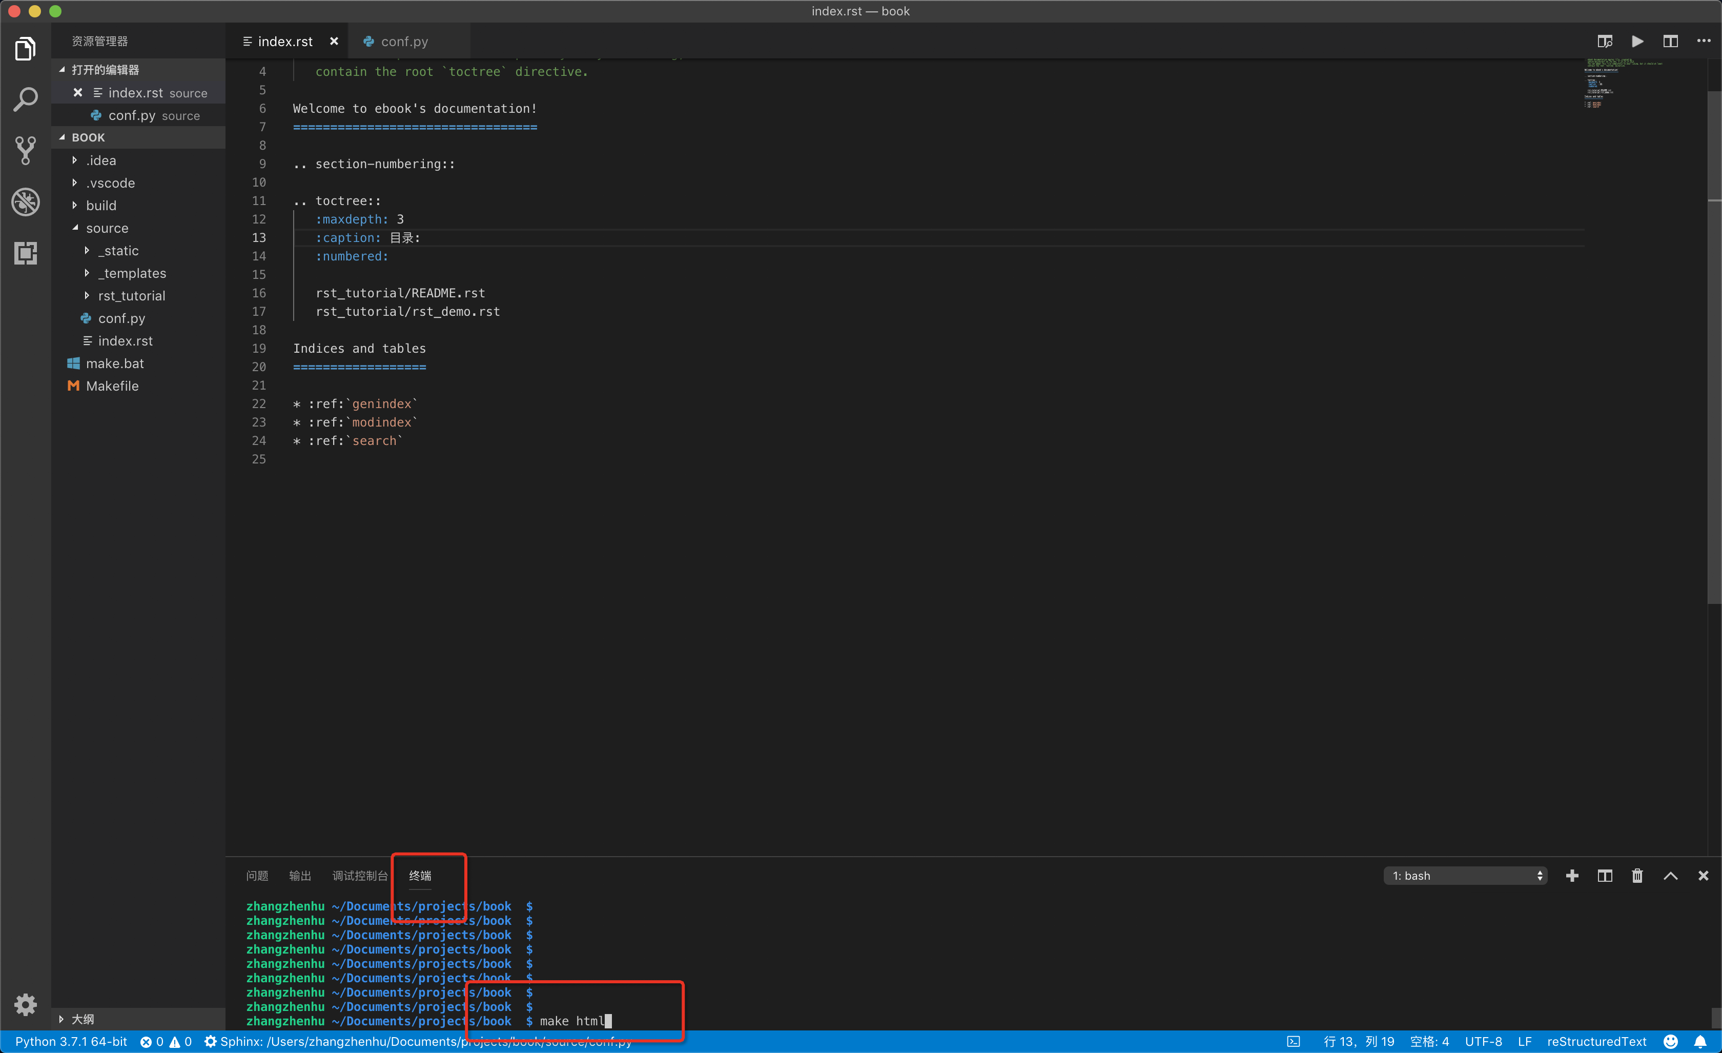Click the terminal prompt line with make html
The width and height of the screenshot is (1722, 1053).
coord(428,1021)
